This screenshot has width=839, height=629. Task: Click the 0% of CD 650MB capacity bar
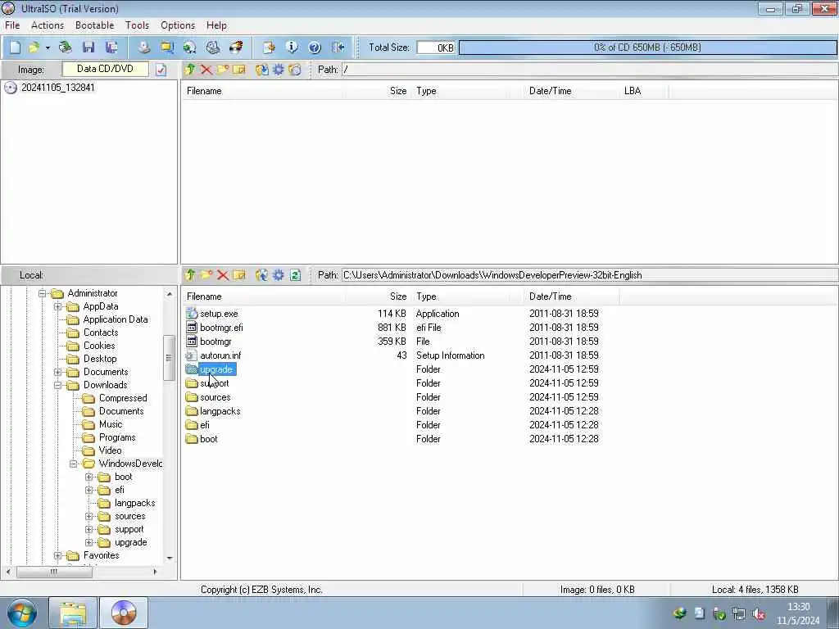(647, 48)
